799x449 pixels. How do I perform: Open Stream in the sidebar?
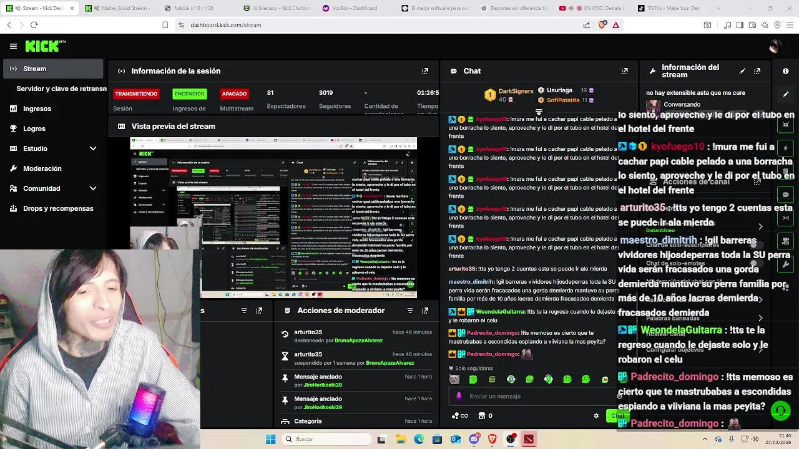[x=53, y=69]
